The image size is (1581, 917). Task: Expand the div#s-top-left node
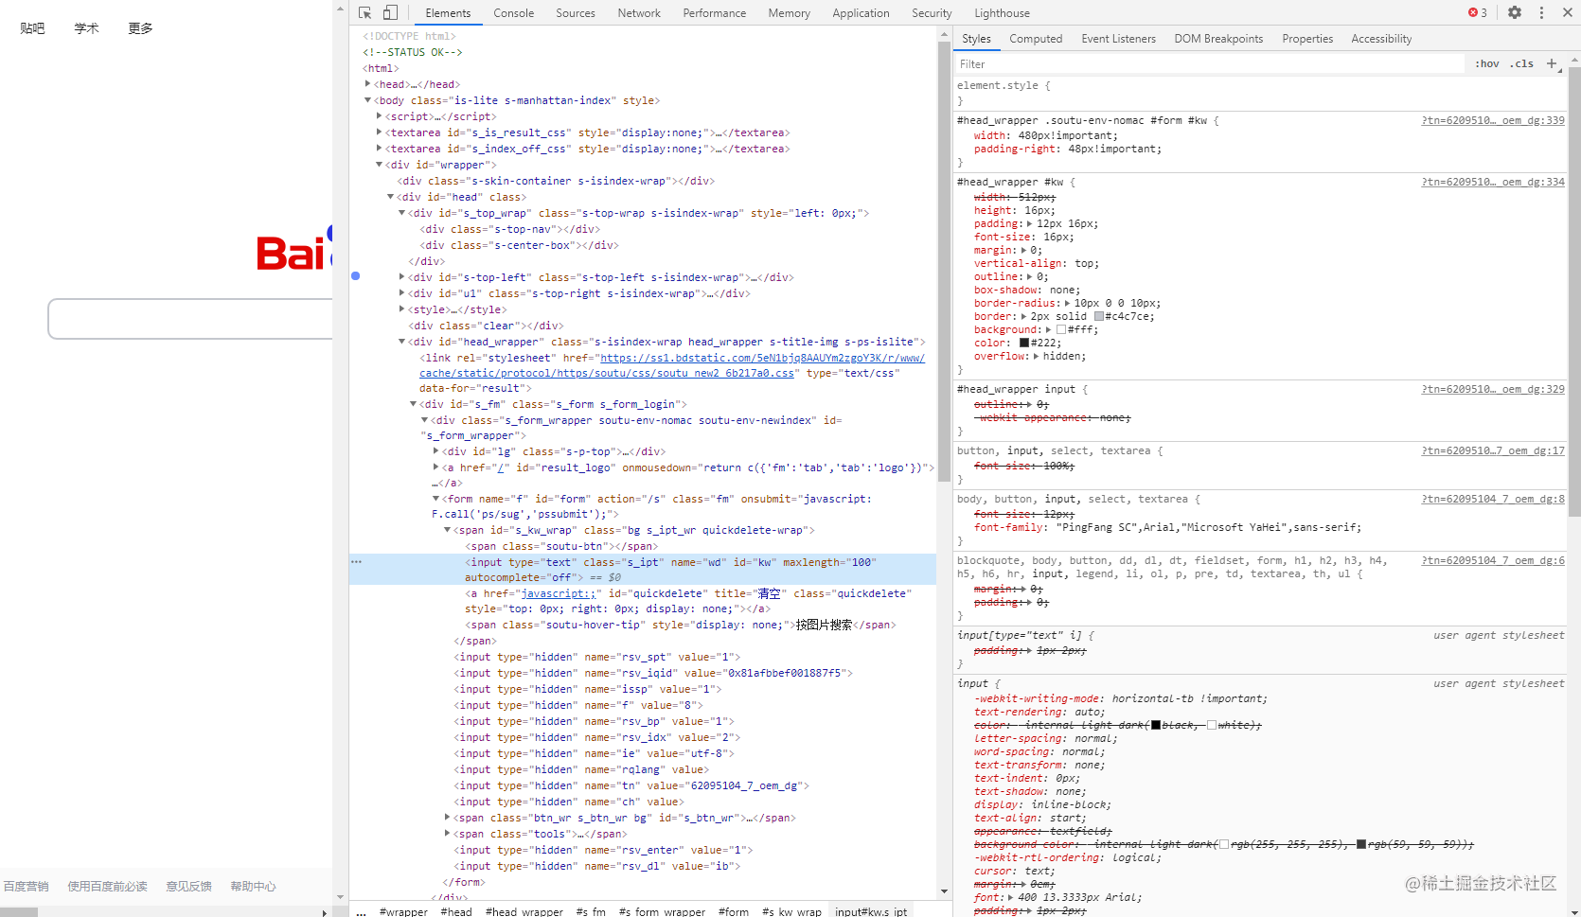[x=401, y=277]
